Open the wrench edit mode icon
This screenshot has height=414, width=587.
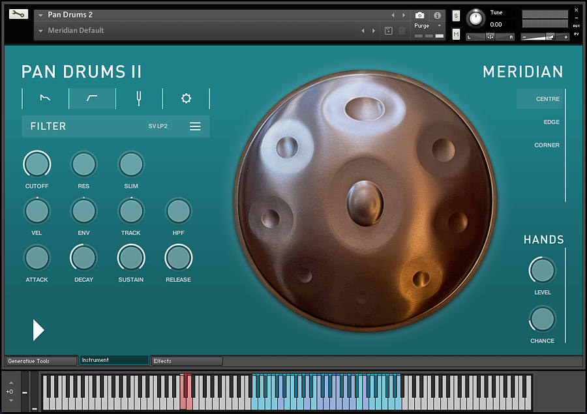18,14
